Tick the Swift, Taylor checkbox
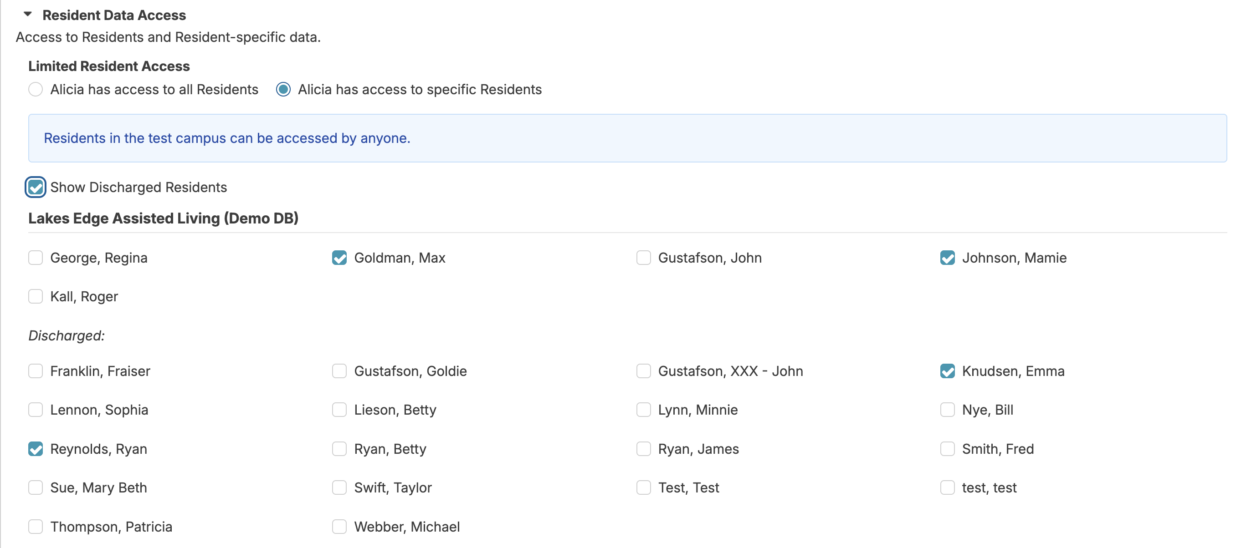Image resolution: width=1241 pixels, height=548 pixels. (x=339, y=487)
